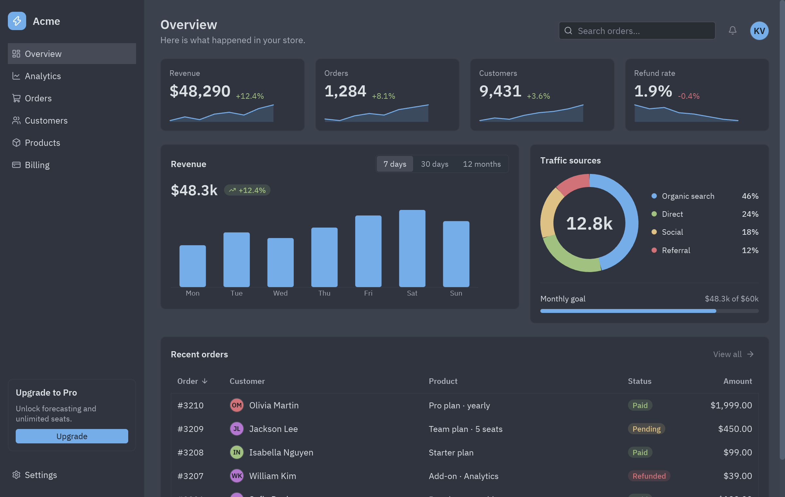
Task: Switch the revenue chart to 30 days
Action: [x=434, y=164]
